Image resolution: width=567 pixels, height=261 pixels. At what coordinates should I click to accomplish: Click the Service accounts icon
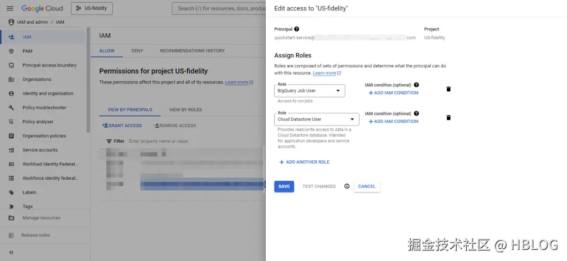(x=11, y=150)
